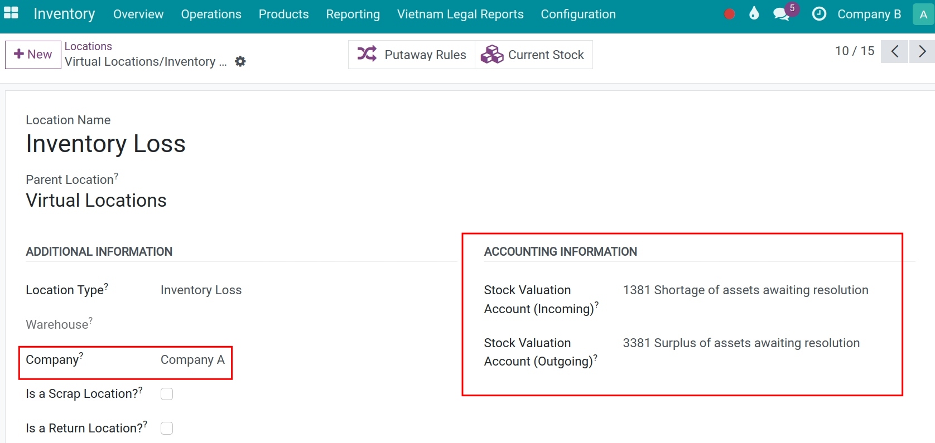Click the Putaway Rules shuffle icon
Image resolution: width=935 pixels, height=443 pixels.
pyautogui.click(x=367, y=54)
